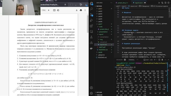Open the Explorer view in activity bar
The width and height of the screenshot is (171, 96).
91,3
